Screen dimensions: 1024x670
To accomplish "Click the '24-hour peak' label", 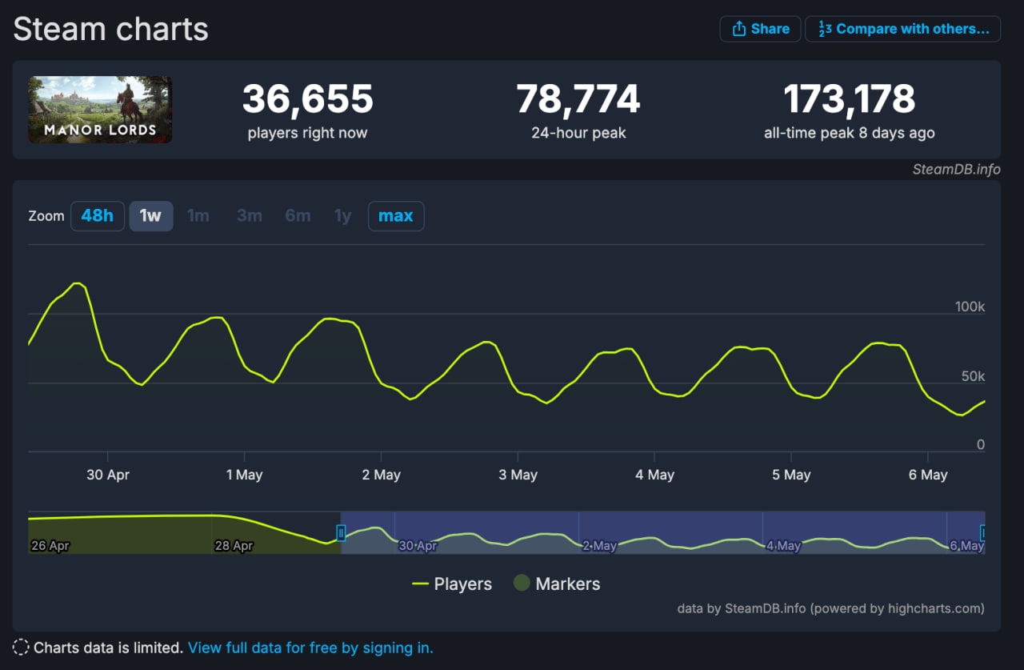I will pos(578,133).
